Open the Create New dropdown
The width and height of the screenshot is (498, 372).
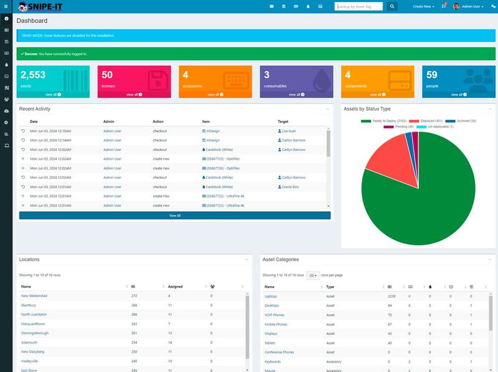click(423, 6)
